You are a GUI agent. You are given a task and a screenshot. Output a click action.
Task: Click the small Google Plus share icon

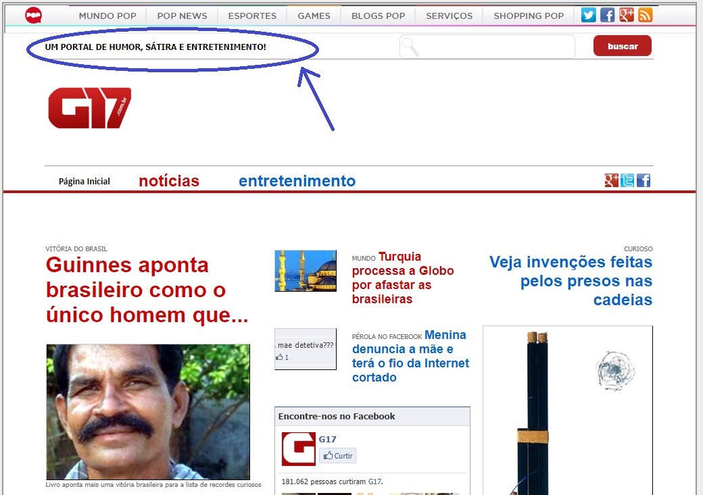pyautogui.click(x=612, y=180)
